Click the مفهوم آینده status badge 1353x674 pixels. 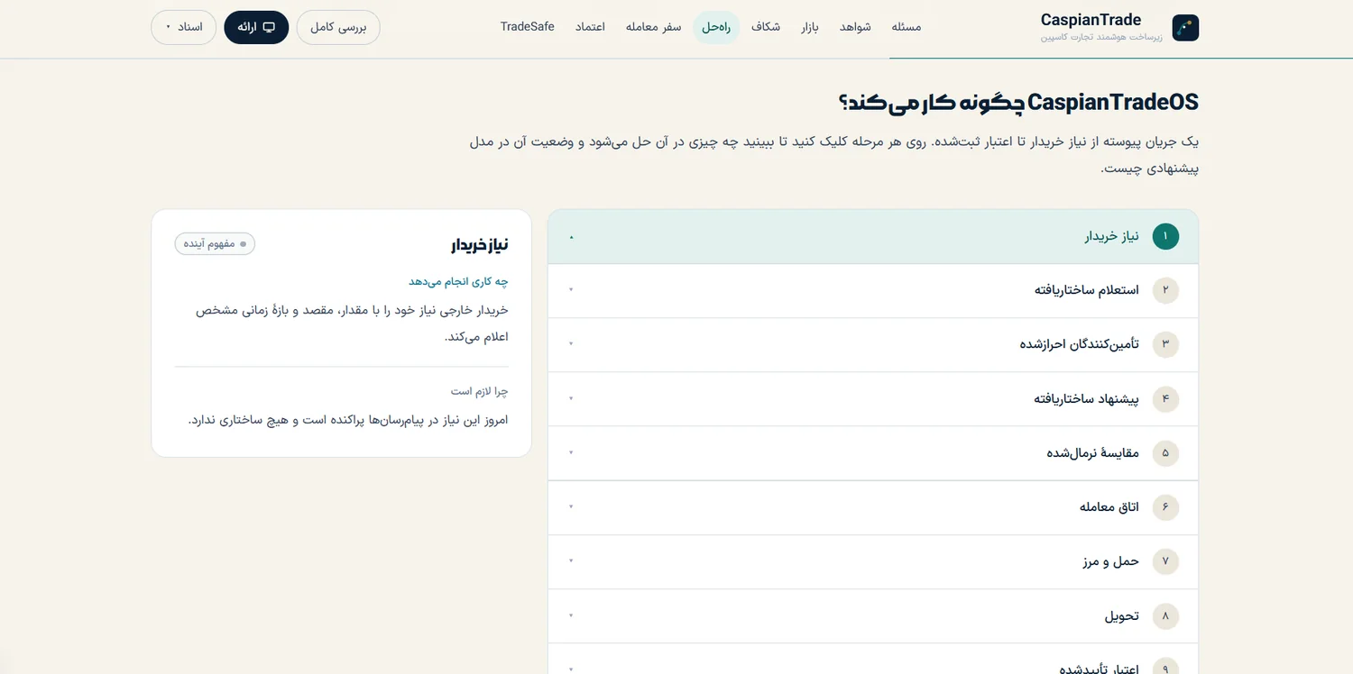coord(215,243)
